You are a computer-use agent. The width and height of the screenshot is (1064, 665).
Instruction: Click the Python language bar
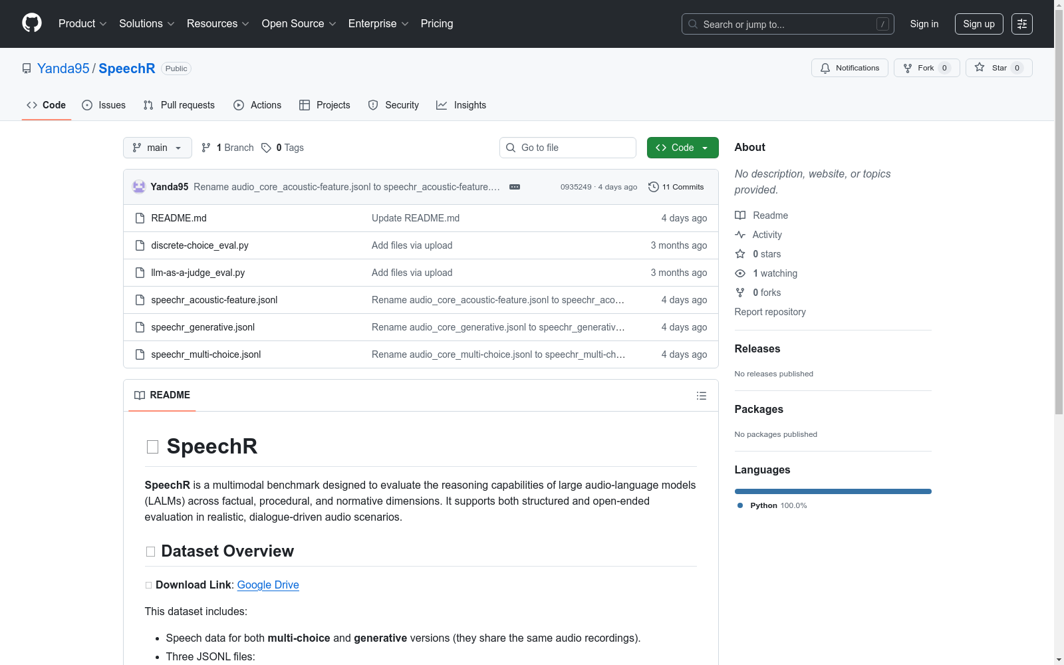pyautogui.click(x=833, y=491)
